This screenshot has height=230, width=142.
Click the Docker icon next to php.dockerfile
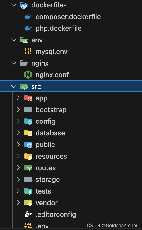pos(28,28)
